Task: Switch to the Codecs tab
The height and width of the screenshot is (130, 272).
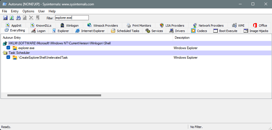Action: tap(199, 31)
